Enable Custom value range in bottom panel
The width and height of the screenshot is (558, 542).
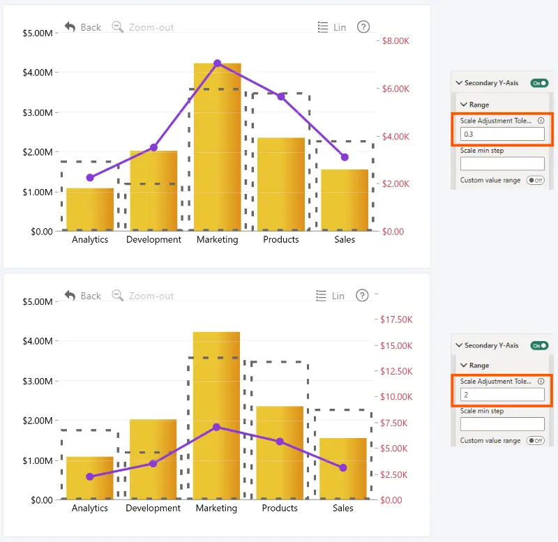pyautogui.click(x=536, y=441)
